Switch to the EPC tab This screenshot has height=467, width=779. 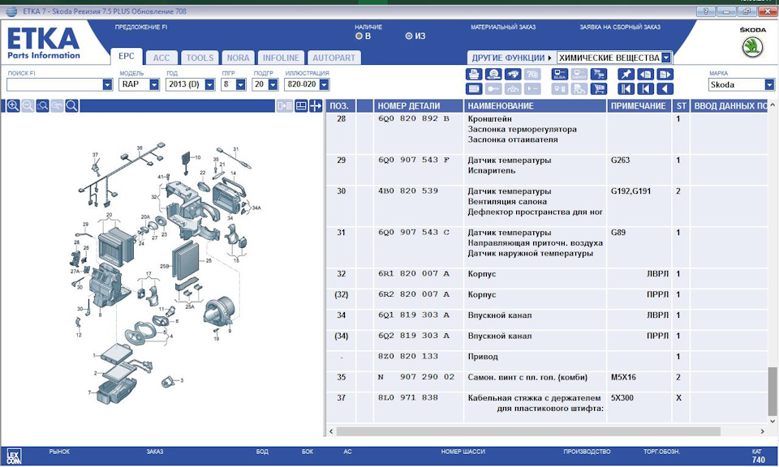[x=127, y=57]
